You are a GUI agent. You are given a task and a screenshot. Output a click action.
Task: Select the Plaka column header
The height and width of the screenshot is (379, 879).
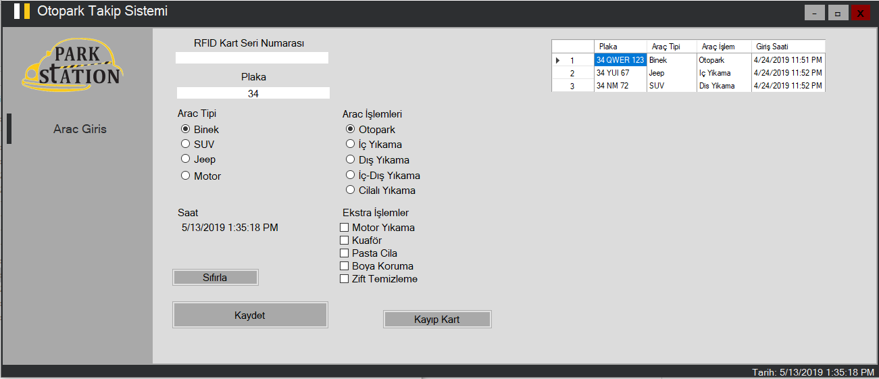click(x=621, y=47)
